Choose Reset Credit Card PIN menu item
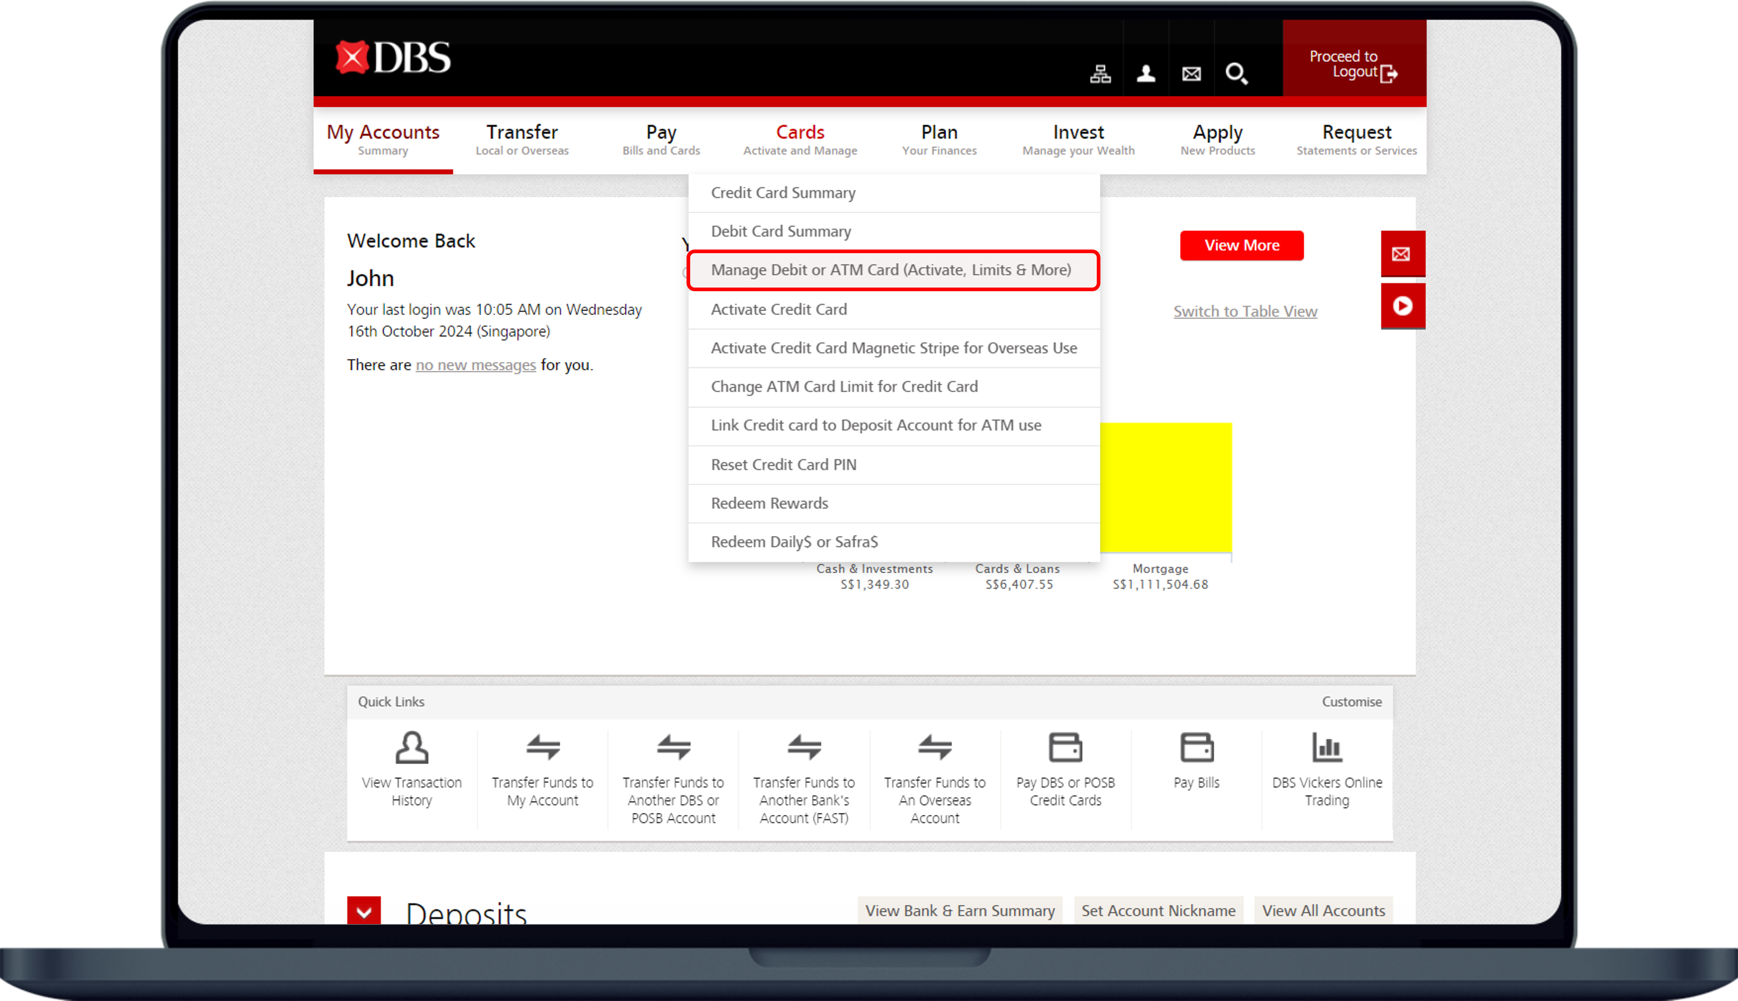The height and width of the screenshot is (1001, 1738). [783, 465]
